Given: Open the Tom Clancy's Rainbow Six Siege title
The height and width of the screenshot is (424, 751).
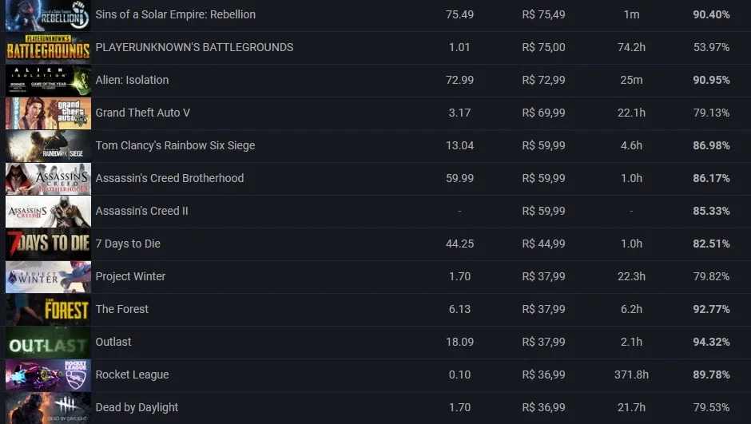Looking at the screenshot, I should (x=175, y=145).
